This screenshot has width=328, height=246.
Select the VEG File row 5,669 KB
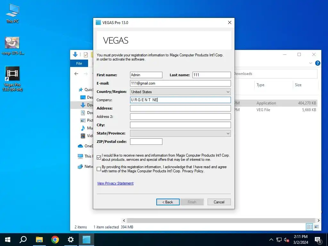276,110
